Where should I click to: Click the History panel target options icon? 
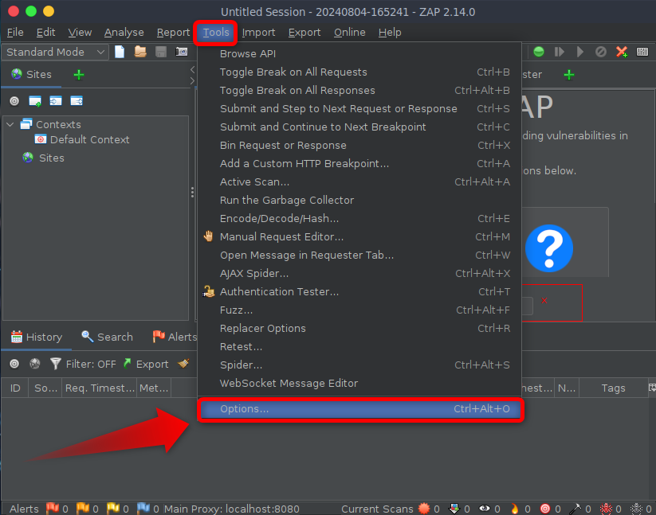click(x=14, y=364)
